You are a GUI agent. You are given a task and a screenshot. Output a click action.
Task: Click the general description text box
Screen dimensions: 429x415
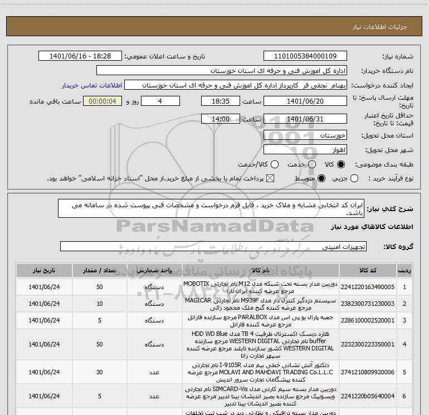(x=211, y=208)
